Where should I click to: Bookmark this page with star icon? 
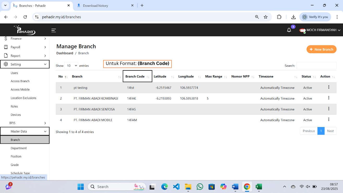[x=266, y=17]
